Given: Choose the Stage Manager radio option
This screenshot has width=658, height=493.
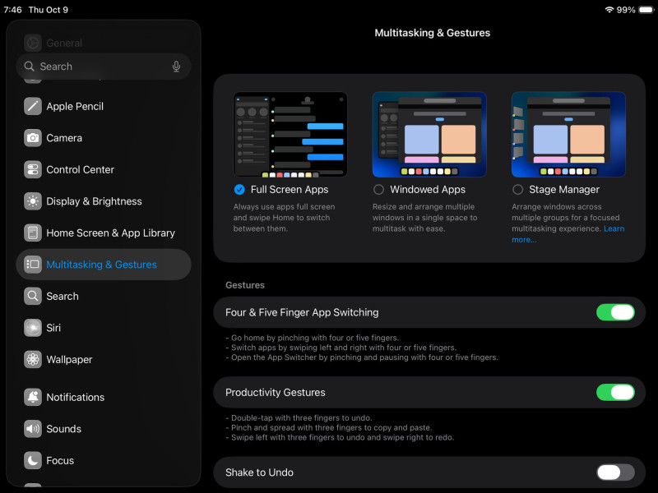Looking at the screenshot, I should (x=517, y=190).
